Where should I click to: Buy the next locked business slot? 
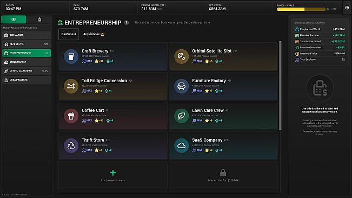pos(223,175)
